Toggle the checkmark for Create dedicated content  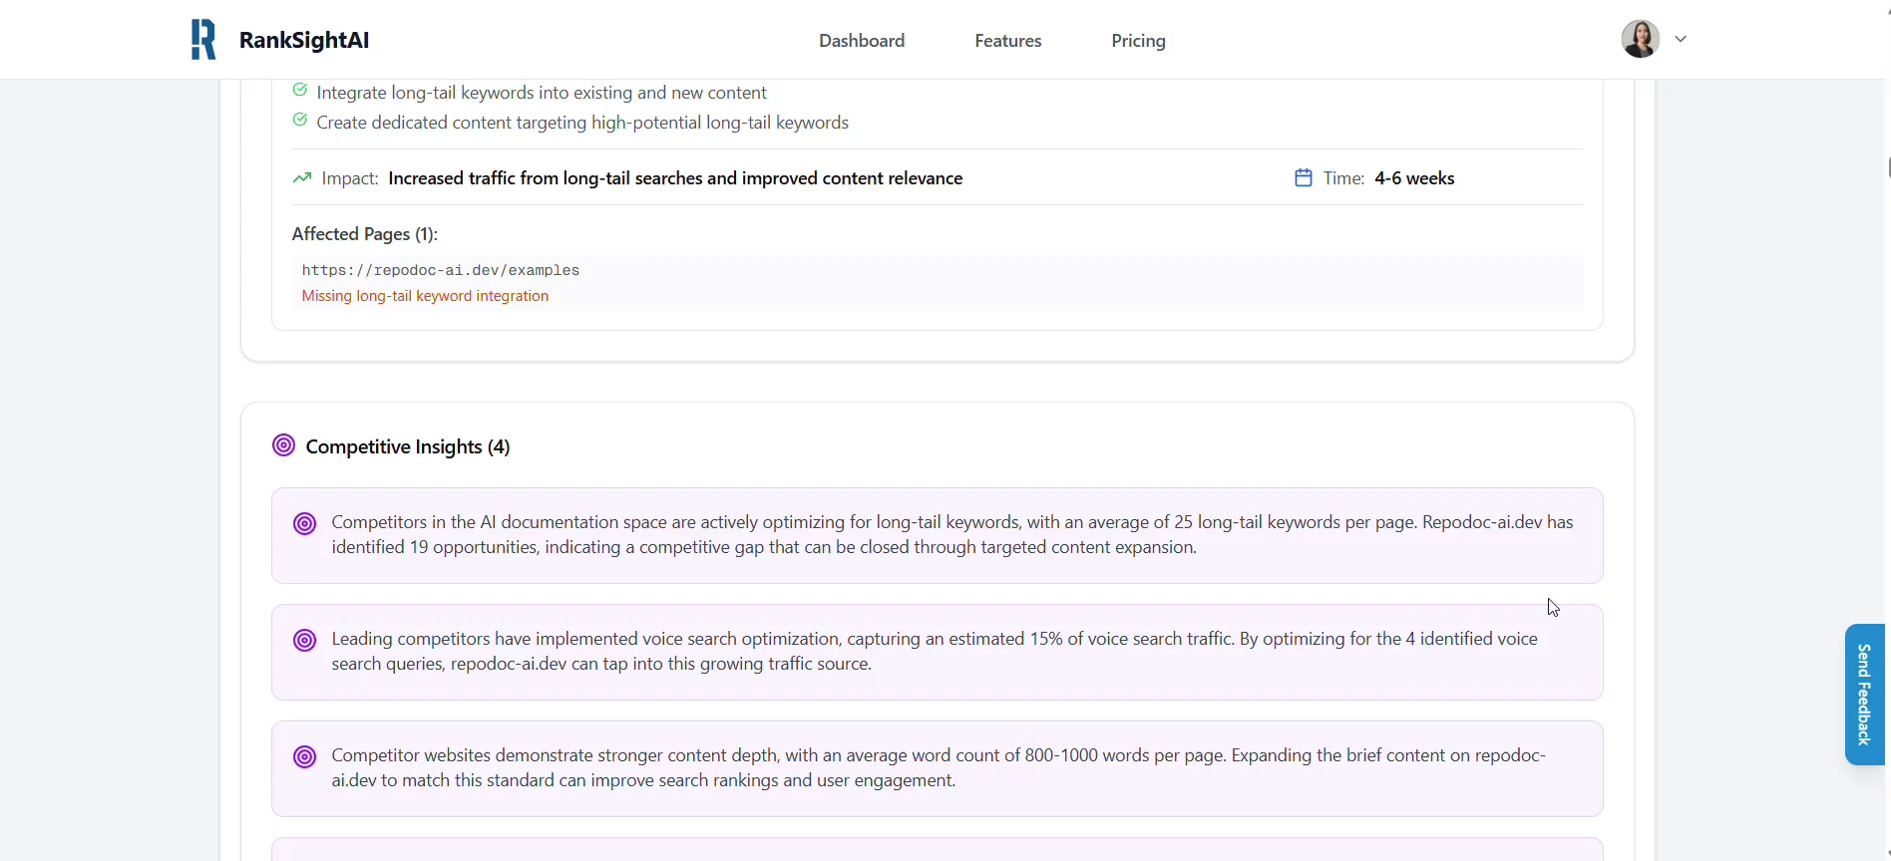299,121
